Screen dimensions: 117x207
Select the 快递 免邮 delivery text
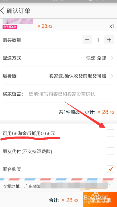pos(96,58)
